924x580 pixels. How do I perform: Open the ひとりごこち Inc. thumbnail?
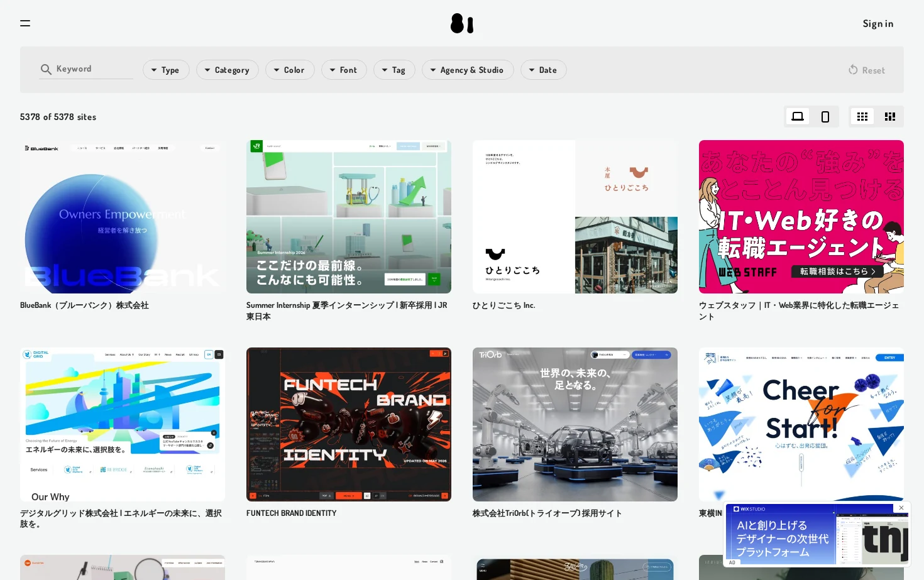click(x=575, y=217)
